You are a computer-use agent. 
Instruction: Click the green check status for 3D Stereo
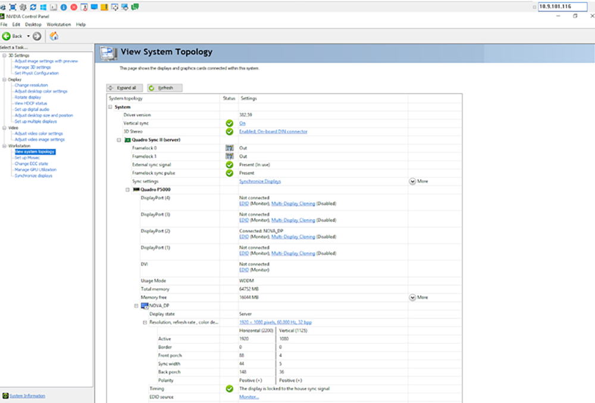point(229,132)
